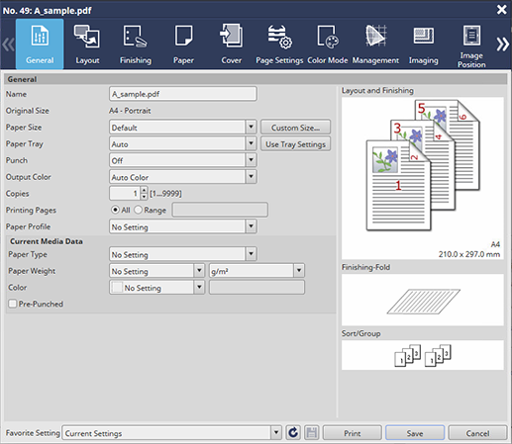Open the Favorite Setting dropdown

(275, 432)
